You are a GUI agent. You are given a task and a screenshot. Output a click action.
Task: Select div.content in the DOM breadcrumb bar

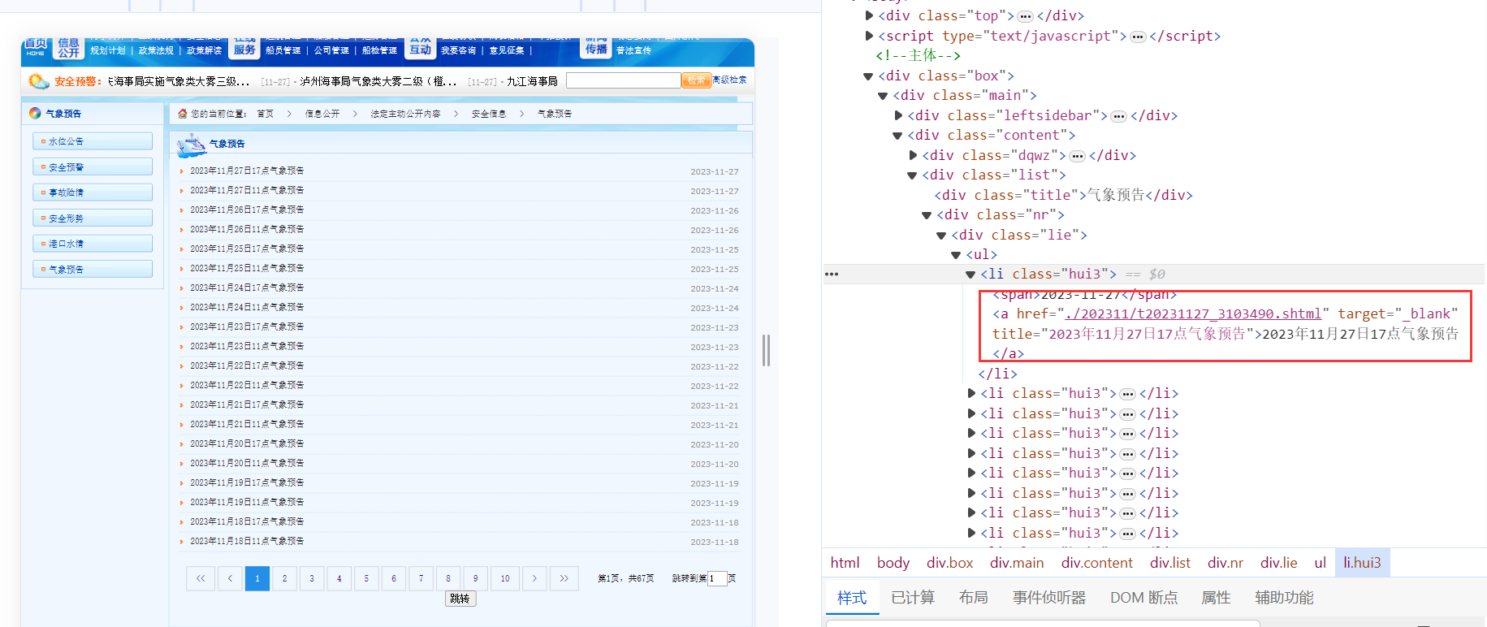point(1096,563)
